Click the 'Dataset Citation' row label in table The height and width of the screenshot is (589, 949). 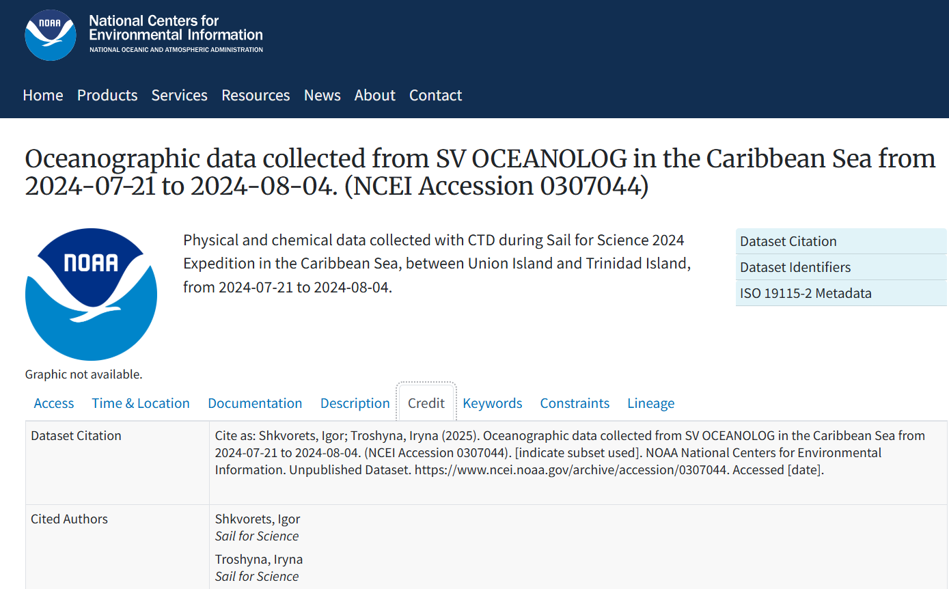coord(77,436)
